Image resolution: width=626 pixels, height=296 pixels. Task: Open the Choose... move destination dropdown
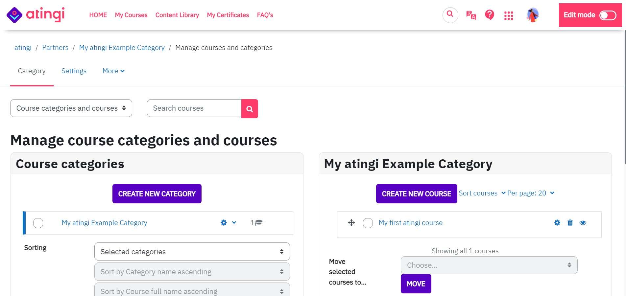pos(489,265)
